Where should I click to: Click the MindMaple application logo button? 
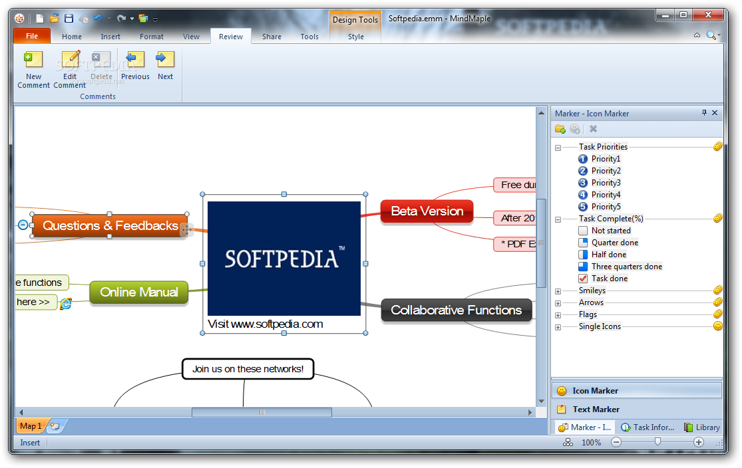[19, 19]
